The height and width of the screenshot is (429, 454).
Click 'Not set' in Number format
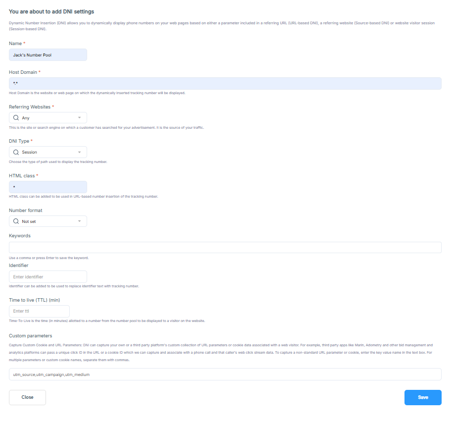[x=29, y=221]
